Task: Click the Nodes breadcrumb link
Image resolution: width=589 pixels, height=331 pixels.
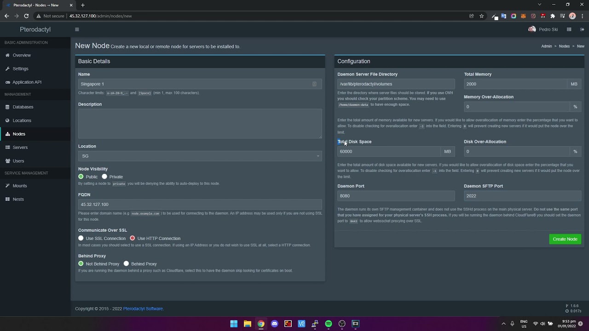Action: (x=564, y=46)
